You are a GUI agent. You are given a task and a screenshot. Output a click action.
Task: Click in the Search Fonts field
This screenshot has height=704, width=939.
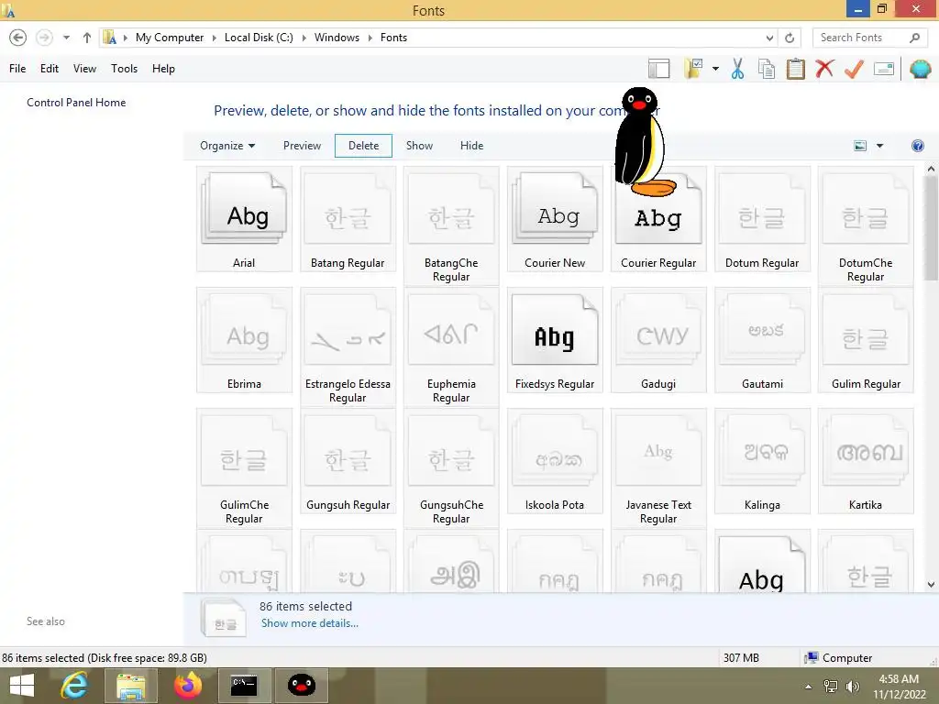pyautogui.click(x=860, y=38)
